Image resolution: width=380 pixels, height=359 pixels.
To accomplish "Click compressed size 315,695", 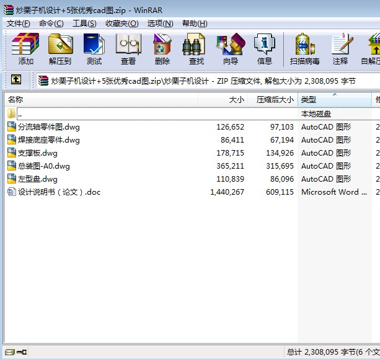I will point(280,166).
